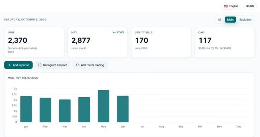Open the June 2,370 summary card
Image resolution: width=260 pixels, height=137 pixels.
pyautogui.click(x=34, y=42)
